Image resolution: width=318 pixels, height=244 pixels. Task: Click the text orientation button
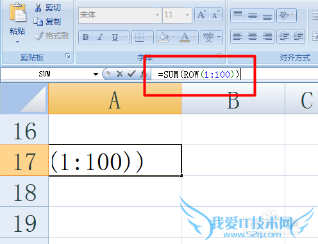(x=287, y=15)
